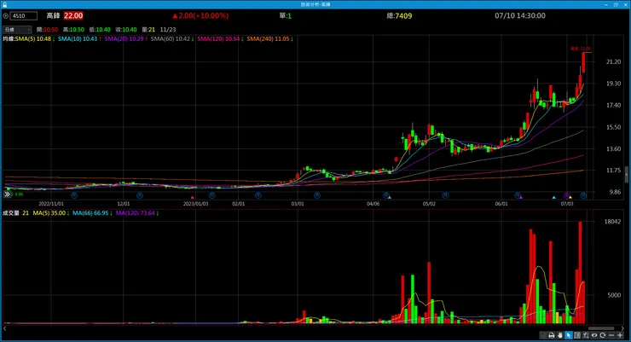This screenshot has height=342, width=631.
Task: Click the volume MA(120) 73.64 label
Action: tap(137, 213)
